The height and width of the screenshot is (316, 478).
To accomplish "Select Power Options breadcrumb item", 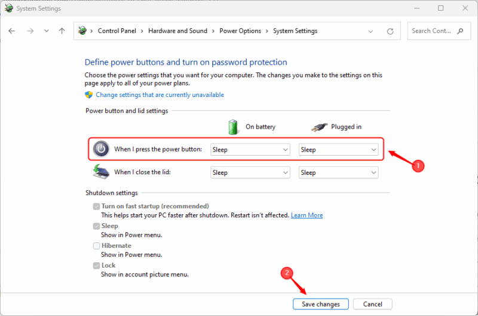I will pos(240,31).
